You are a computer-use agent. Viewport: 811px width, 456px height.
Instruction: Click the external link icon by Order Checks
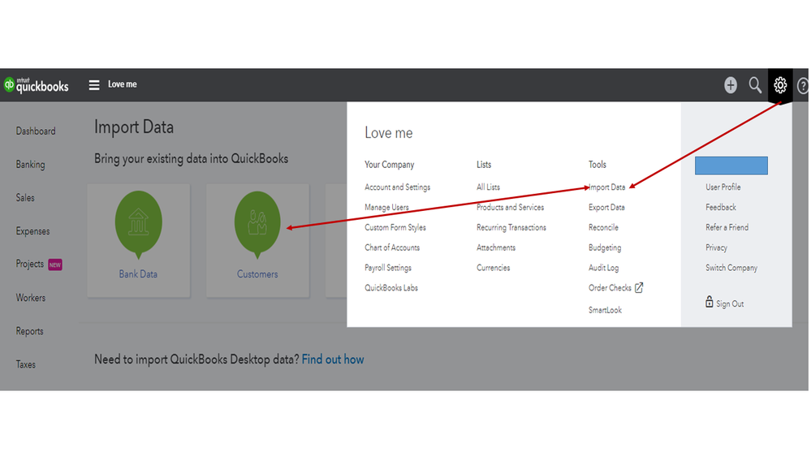pos(639,287)
